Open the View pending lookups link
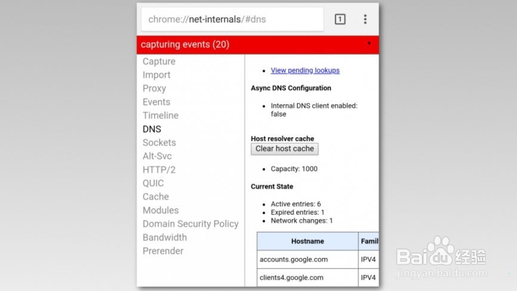The height and width of the screenshot is (291, 517). pyautogui.click(x=305, y=71)
